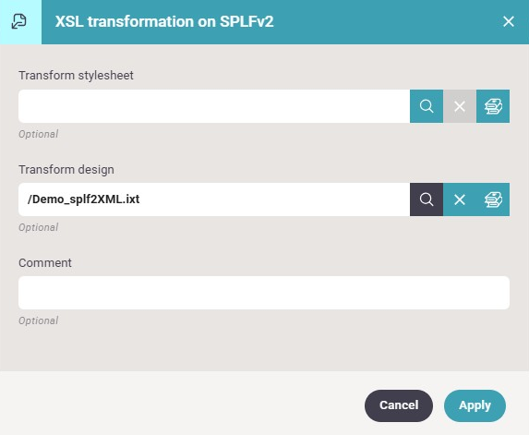Focus the Transform stylesheet text field

coord(214,106)
